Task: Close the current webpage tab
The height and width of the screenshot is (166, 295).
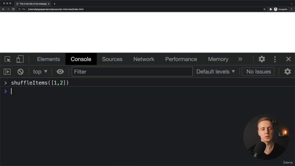Action: click(x=49, y=4)
